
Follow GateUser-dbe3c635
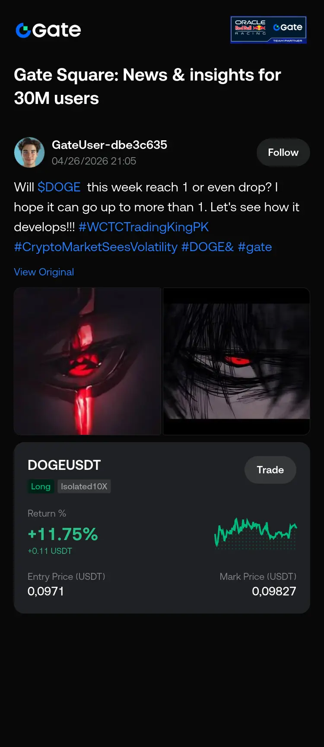click(x=283, y=152)
